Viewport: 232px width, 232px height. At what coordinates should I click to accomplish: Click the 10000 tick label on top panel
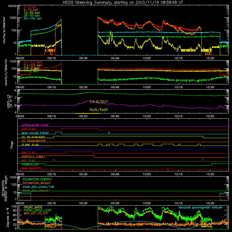(x=12, y=6)
